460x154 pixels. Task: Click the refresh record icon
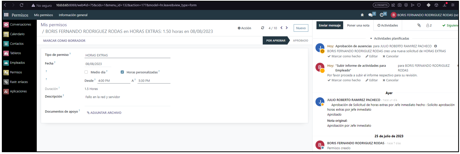[x=262, y=28]
